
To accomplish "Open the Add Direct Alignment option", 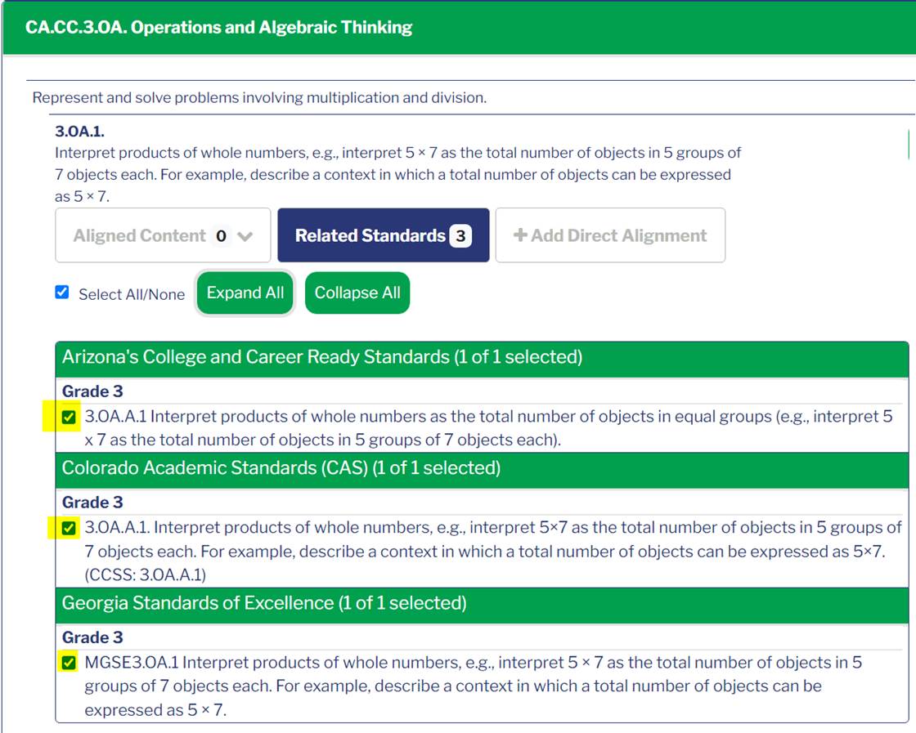I will coord(610,235).
